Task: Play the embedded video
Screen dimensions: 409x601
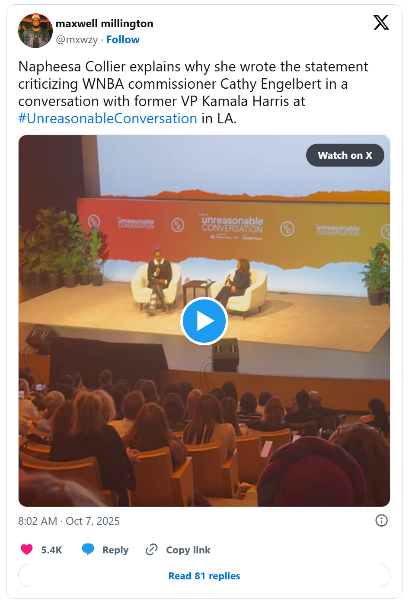Action: 204,321
